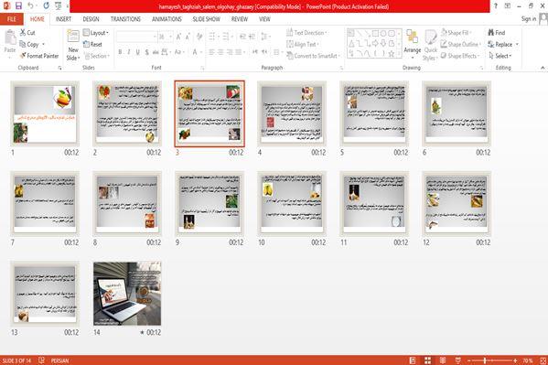Click the Save icon in quick access toolbar
This screenshot has width=548, height=365.
19,5
